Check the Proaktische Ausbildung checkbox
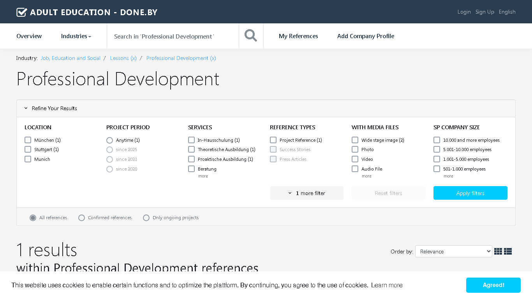The width and height of the screenshot is (532, 299). pos(191,159)
